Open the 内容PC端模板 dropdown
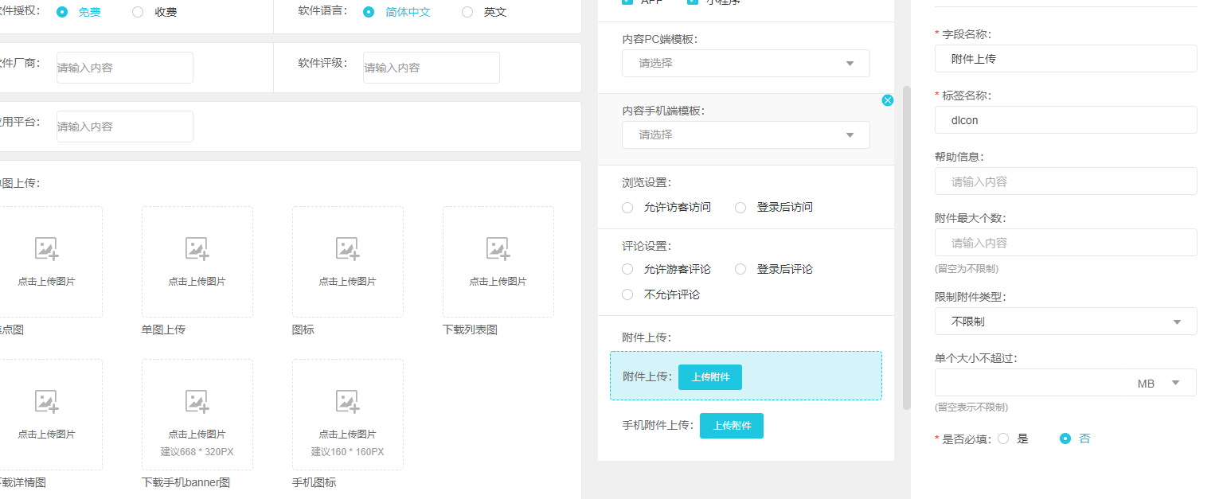1219x499 pixels. (745, 63)
